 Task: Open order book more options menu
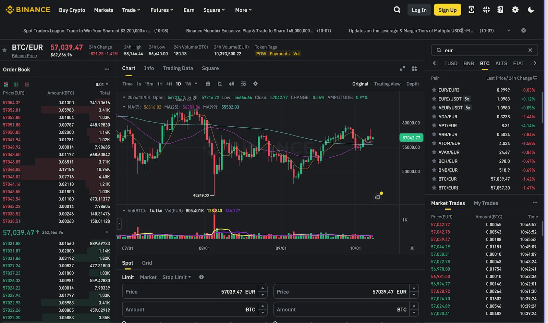tap(107, 69)
